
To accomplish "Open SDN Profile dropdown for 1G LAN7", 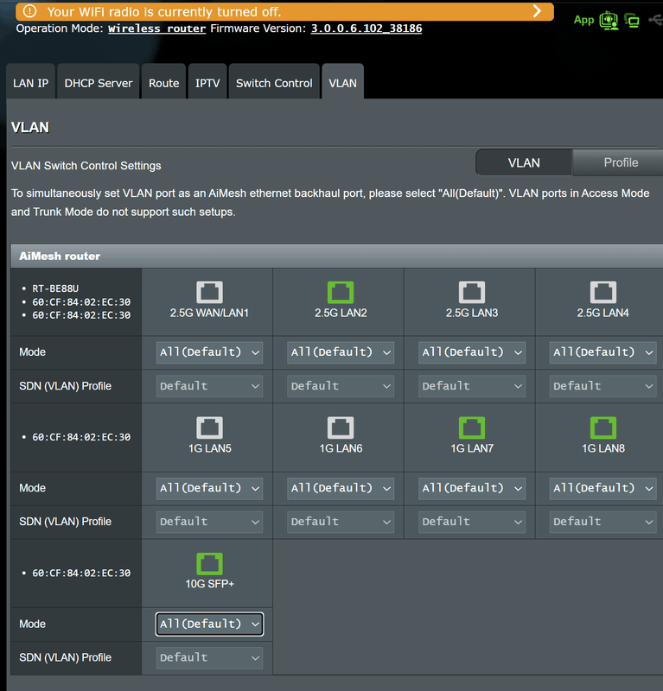I will [x=472, y=522].
